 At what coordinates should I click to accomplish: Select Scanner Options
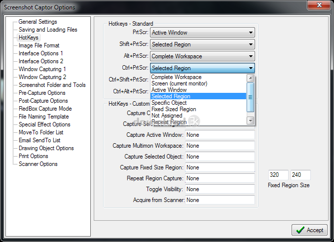(x=38, y=164)
